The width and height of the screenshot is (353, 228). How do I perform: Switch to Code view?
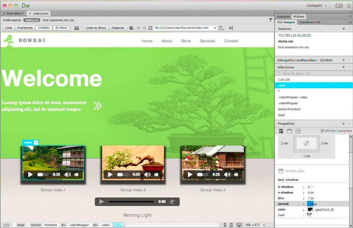(8, 28)
